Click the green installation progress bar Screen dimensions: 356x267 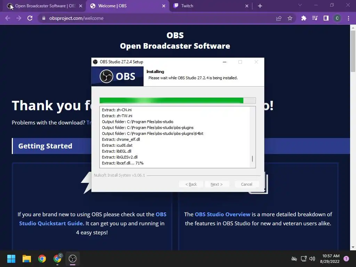pos(178,100)
